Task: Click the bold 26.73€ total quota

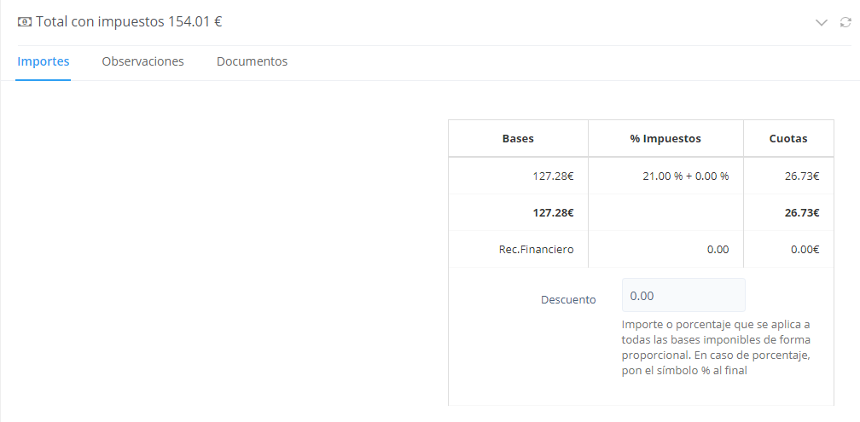Action: point(802,213)
